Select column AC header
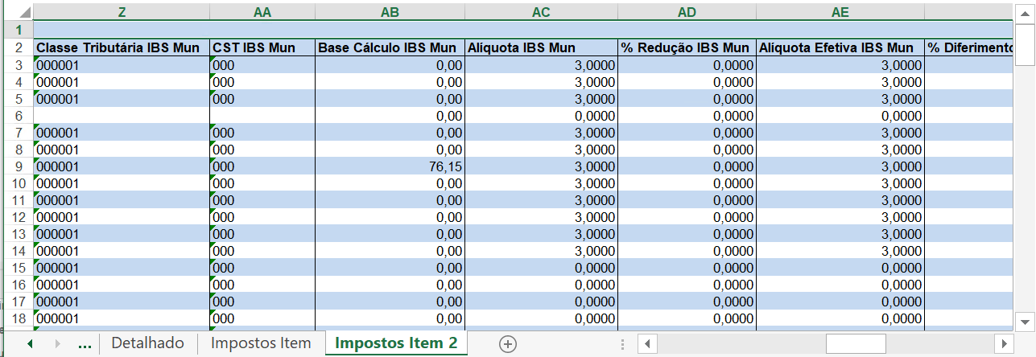Viewport: 1036px width, 357px height. [541, 12]
